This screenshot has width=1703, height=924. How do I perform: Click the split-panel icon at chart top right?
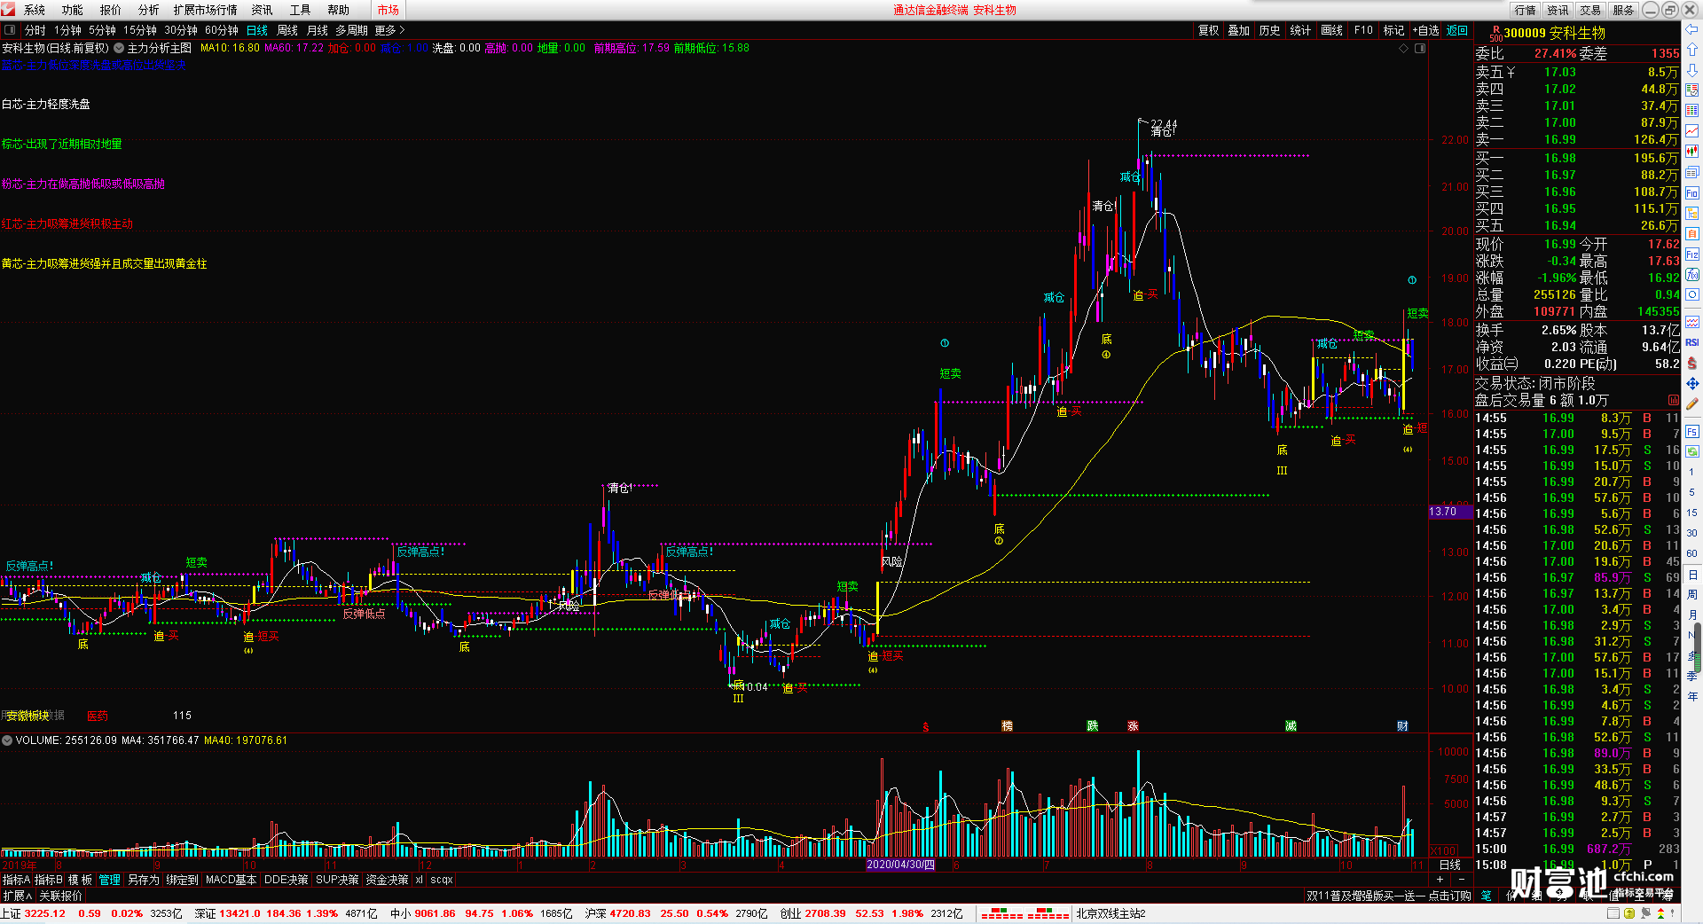tap(1420, 48)
